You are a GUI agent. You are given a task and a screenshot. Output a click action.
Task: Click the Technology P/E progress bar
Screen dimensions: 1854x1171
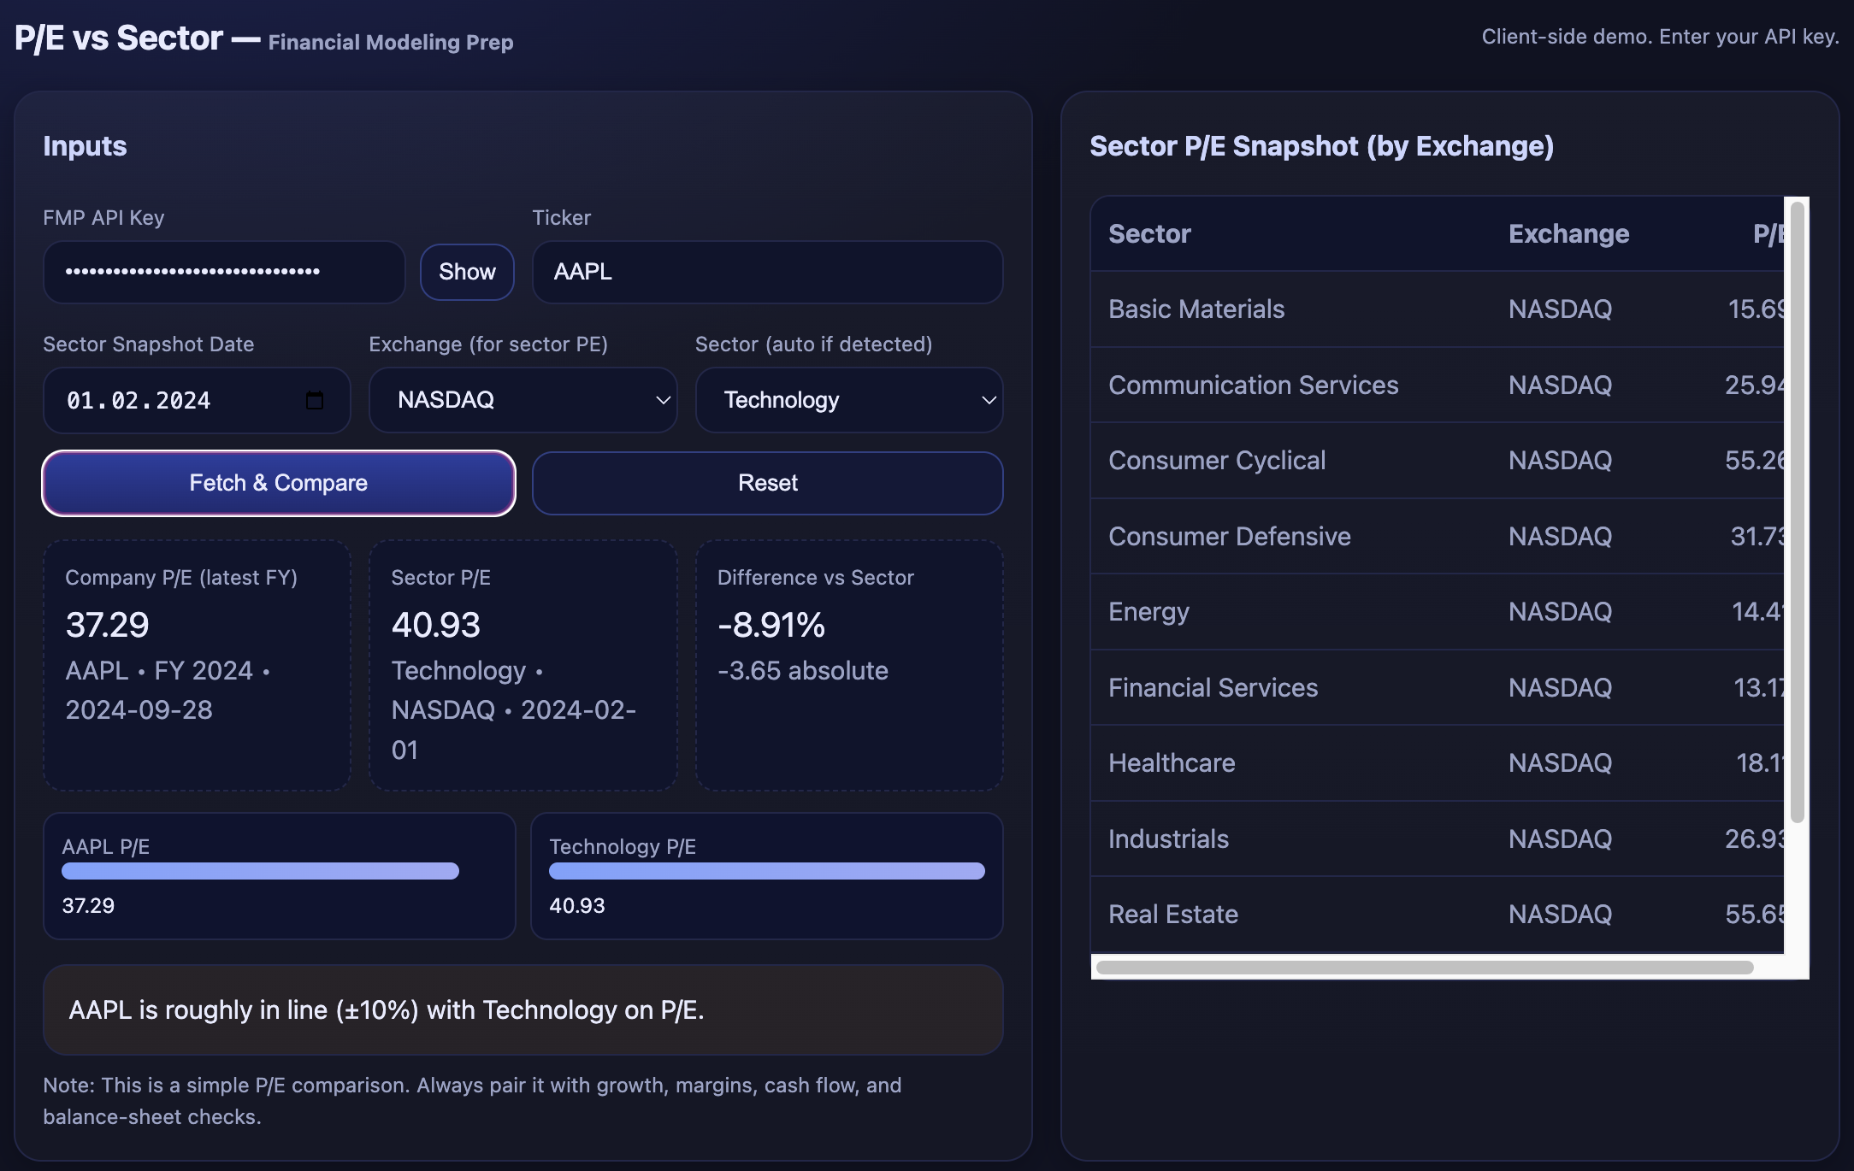766,871
